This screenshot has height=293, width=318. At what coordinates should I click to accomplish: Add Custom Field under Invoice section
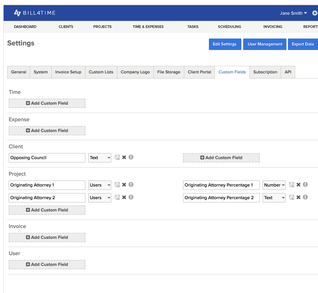point(47,237)
